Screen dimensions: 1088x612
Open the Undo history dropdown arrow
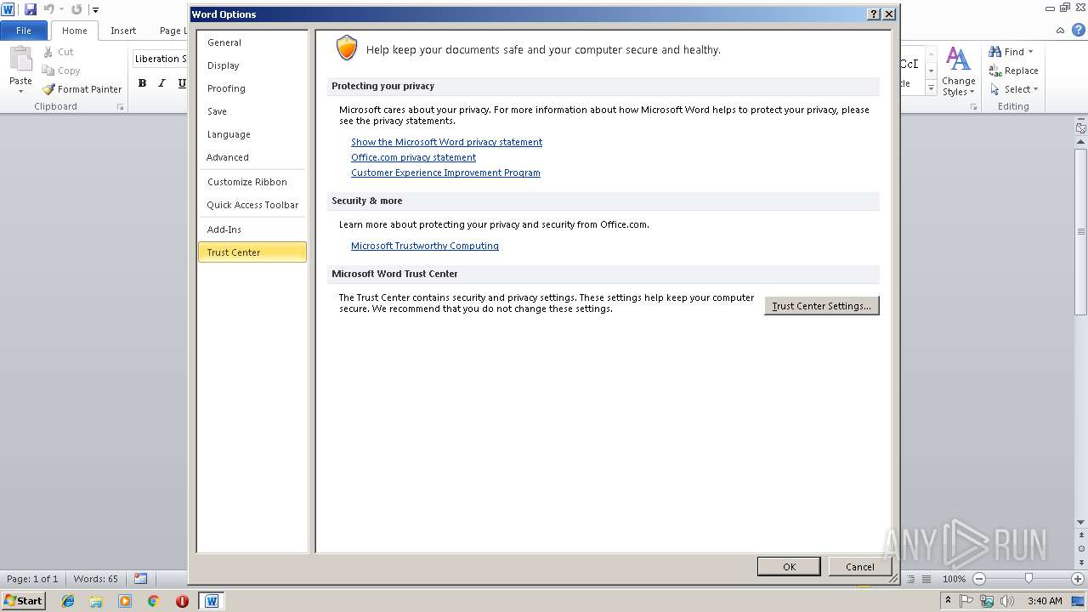(x=61, y=10)
